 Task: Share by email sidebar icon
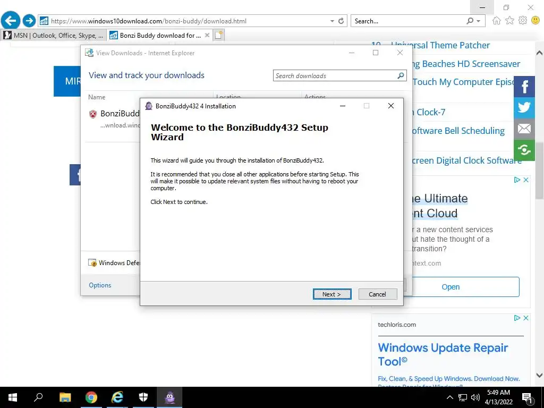pos(524,129)
